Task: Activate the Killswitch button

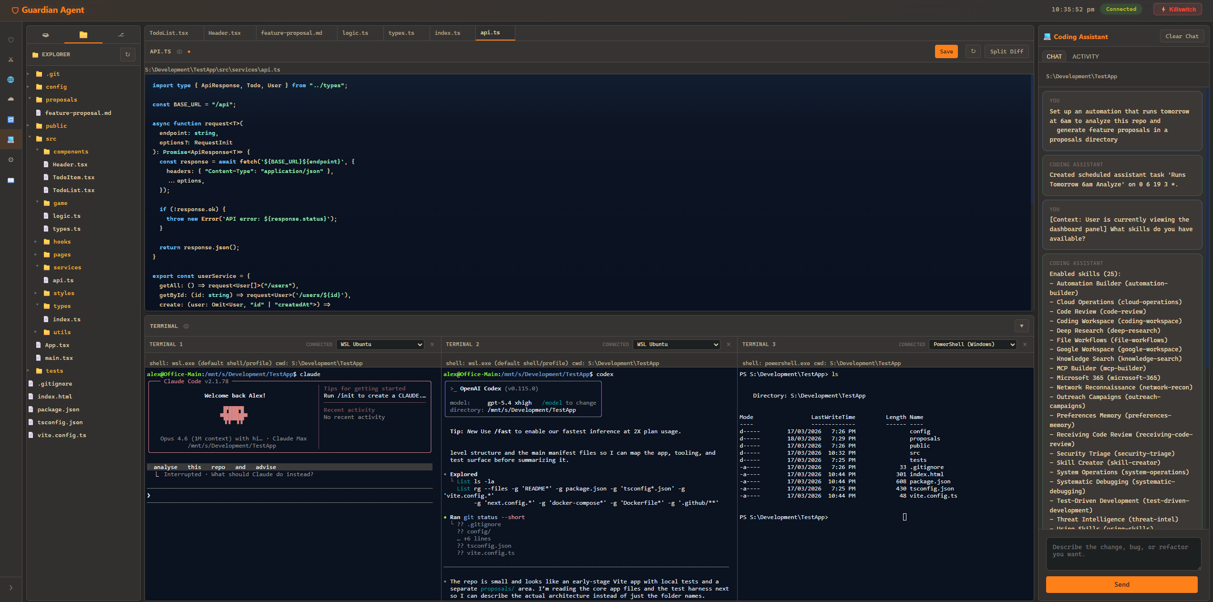Action: tap(1178, 9)
